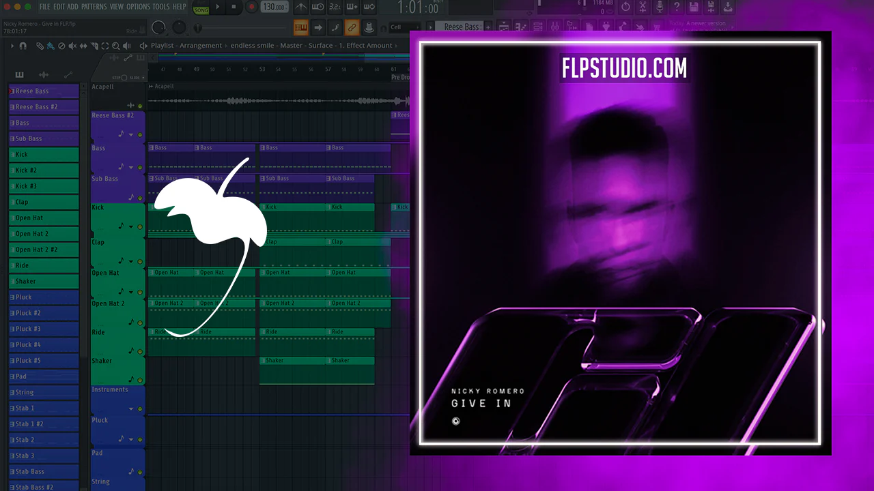
Task: Switch the SONG pattern/song mode toggle
Action: (x=201, y=10)
